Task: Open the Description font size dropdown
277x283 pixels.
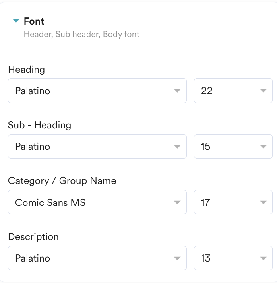Action: (x=233, y=258)
